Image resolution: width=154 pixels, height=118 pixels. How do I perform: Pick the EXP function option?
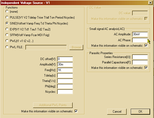pyautogui.click(x=7, y=29)
